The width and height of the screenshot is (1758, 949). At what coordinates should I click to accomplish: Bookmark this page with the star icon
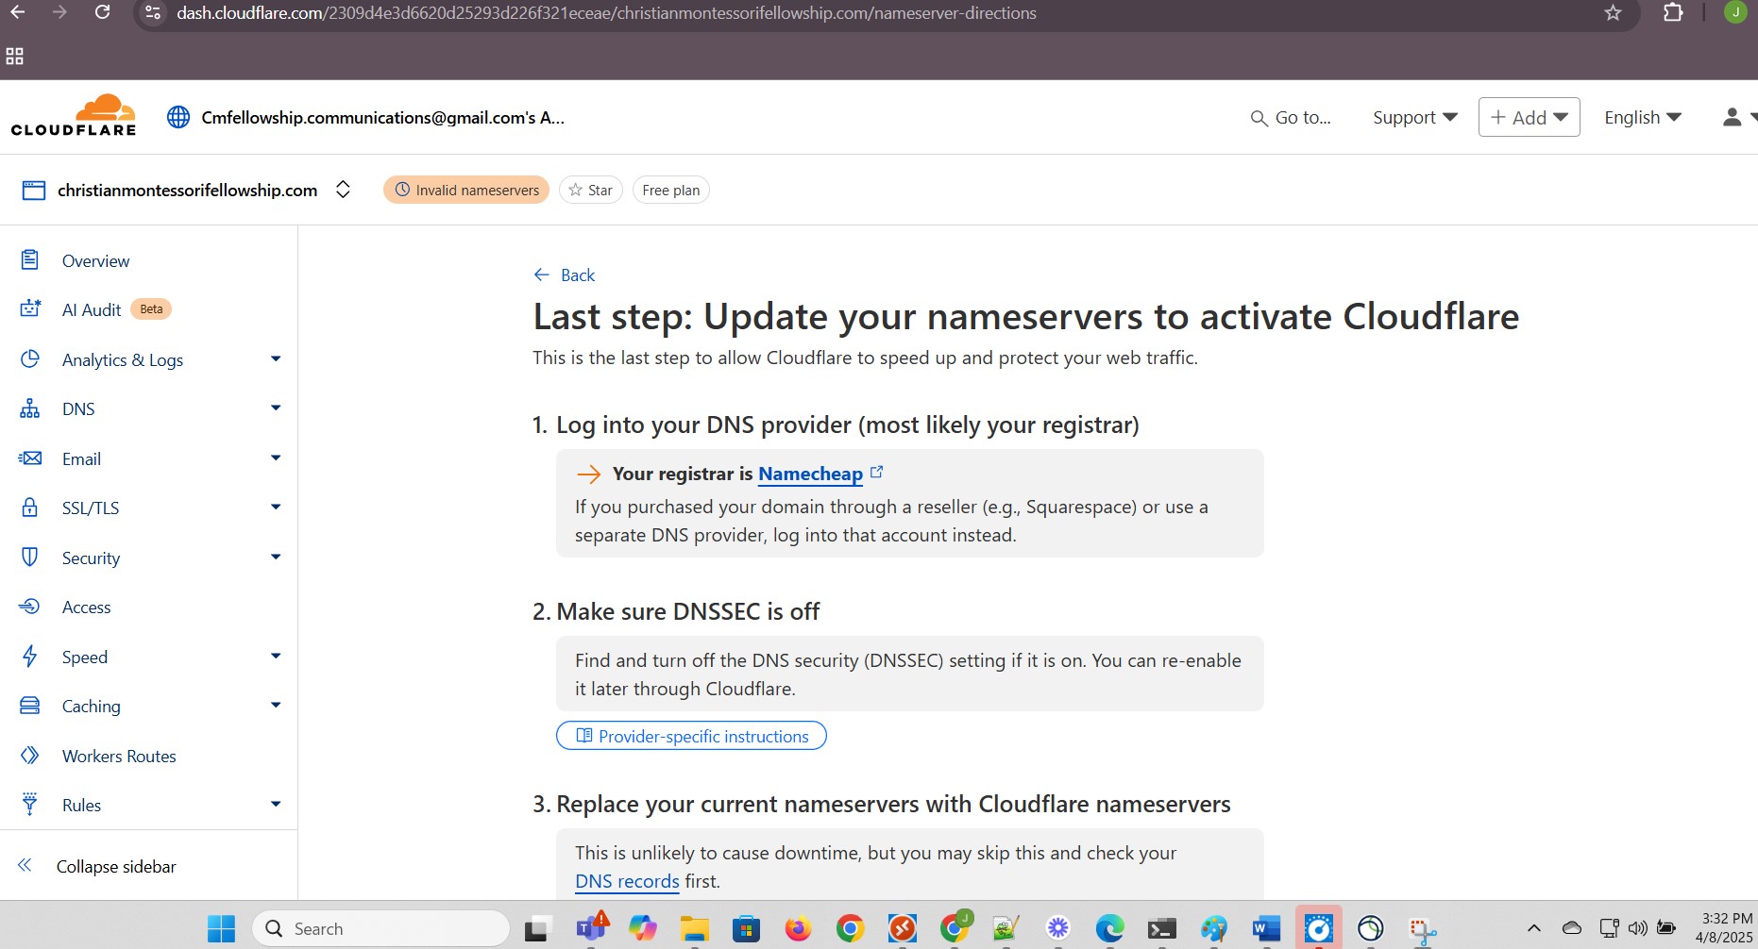1613,13
